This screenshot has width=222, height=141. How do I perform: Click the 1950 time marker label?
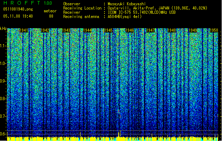214,30
